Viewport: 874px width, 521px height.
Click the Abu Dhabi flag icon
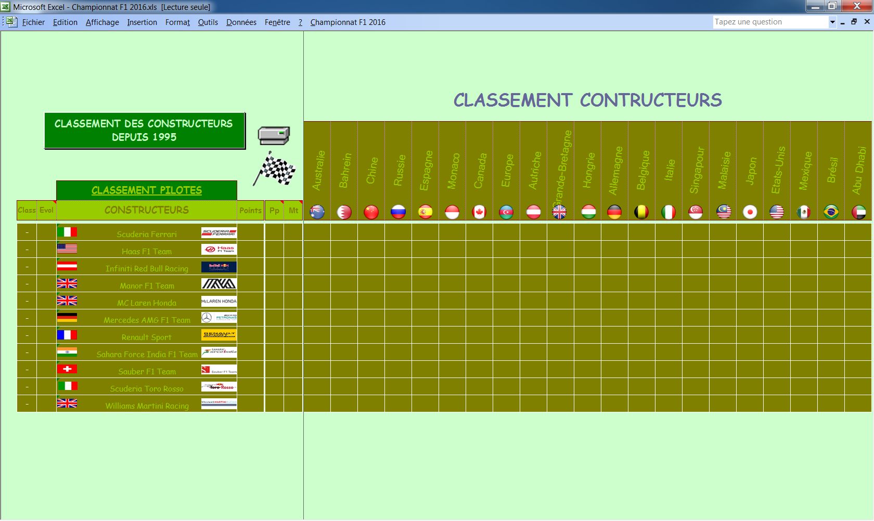coord(859,212)
